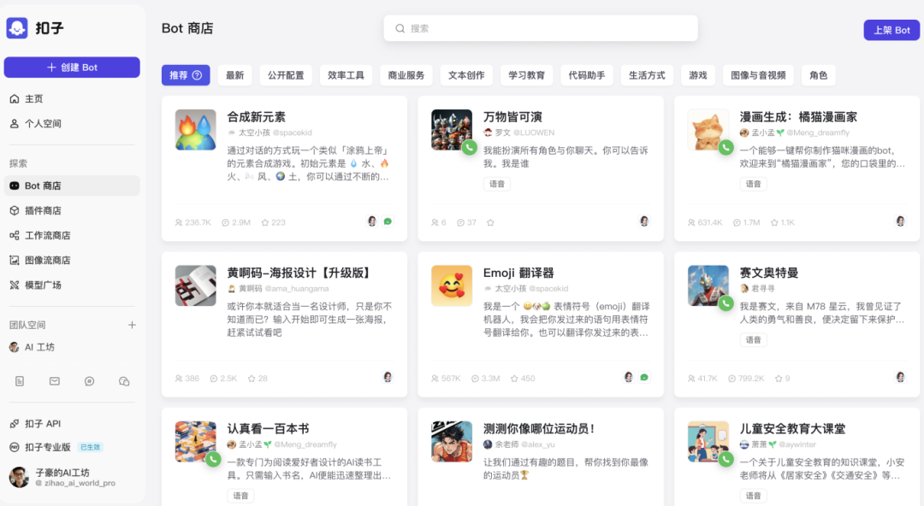Click the WeChat-style icon in the sidebar

(x=124, y=381)
